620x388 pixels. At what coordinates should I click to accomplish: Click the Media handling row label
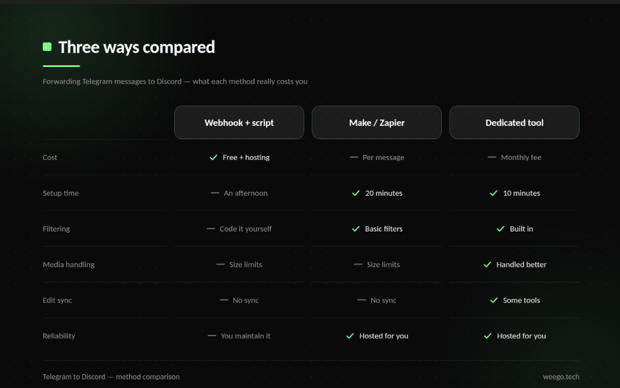pyautogui.click(x=68, y=264)
